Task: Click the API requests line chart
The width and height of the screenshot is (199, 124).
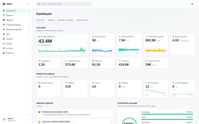Action: coord(155,92)
